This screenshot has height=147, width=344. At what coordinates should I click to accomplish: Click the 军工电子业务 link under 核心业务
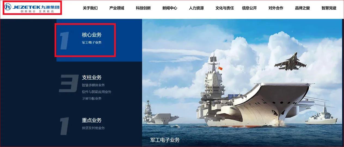92,43
